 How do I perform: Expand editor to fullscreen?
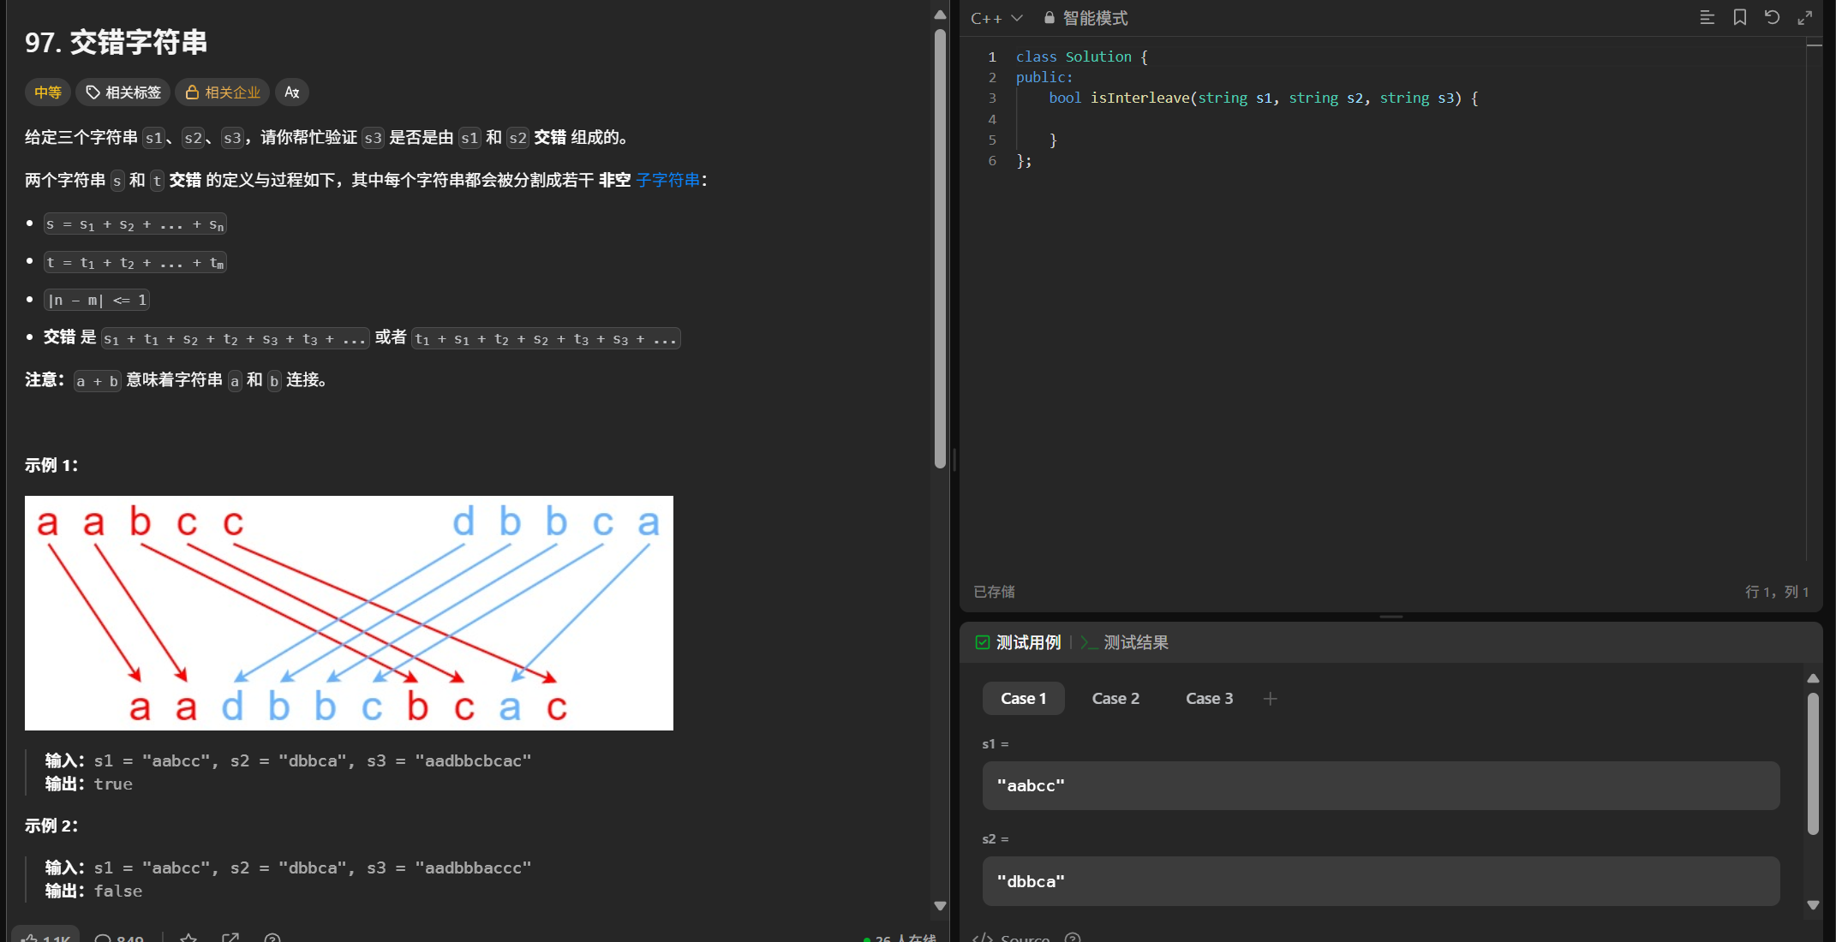click(1804, 18)
